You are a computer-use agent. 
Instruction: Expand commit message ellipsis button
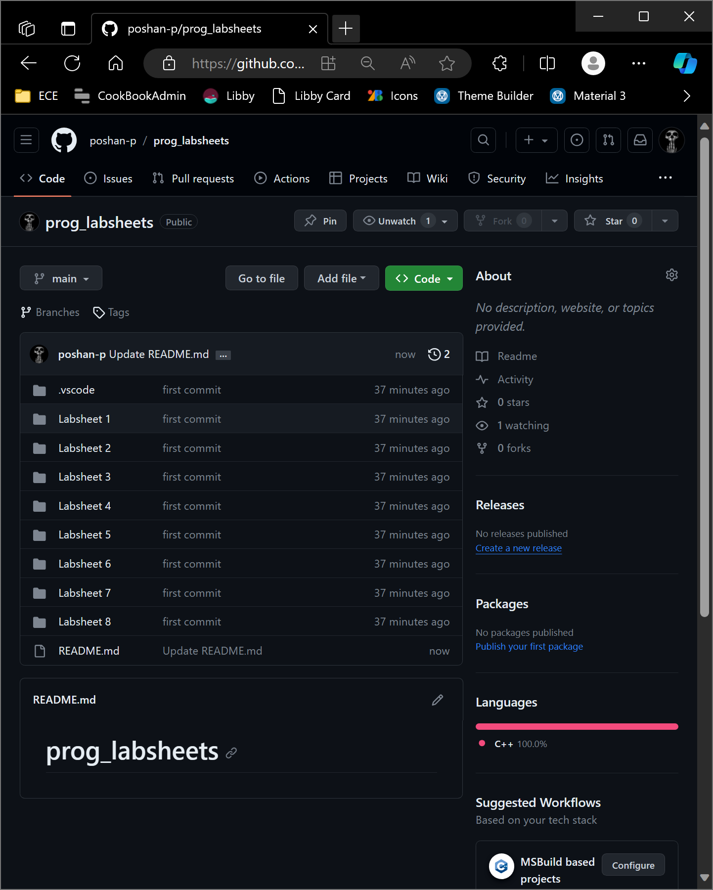(x=223, y=355)
